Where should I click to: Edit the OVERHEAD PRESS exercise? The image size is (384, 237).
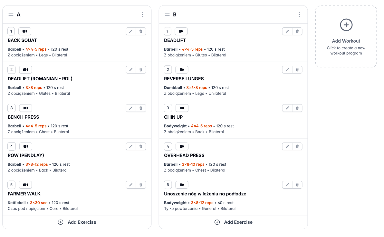coord(287,146)
